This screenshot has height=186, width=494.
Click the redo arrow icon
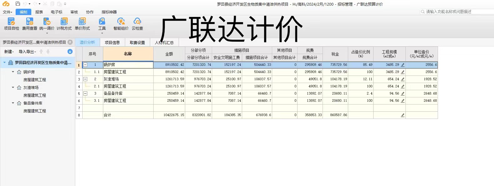(35, 4)
